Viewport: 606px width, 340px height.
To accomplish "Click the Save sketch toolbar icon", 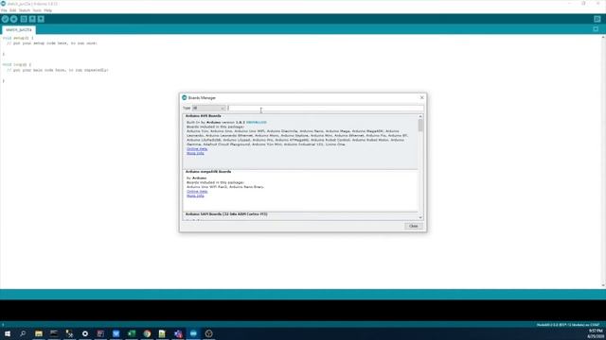I will pyautogui.click(x=41, y=19).
